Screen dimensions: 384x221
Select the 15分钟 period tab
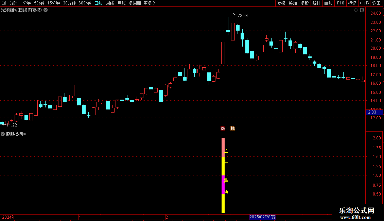tap(53, 3)
